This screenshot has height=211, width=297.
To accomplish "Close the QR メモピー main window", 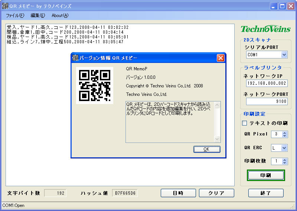I will (x=291, y=6).
